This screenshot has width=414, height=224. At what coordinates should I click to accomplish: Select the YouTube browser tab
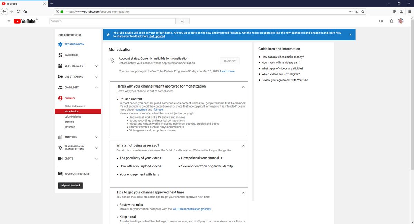point(24,3)
